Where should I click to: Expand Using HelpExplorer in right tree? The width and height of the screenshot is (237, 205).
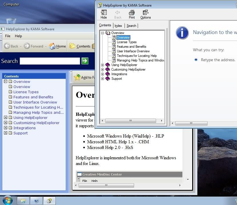coord(103,65)
